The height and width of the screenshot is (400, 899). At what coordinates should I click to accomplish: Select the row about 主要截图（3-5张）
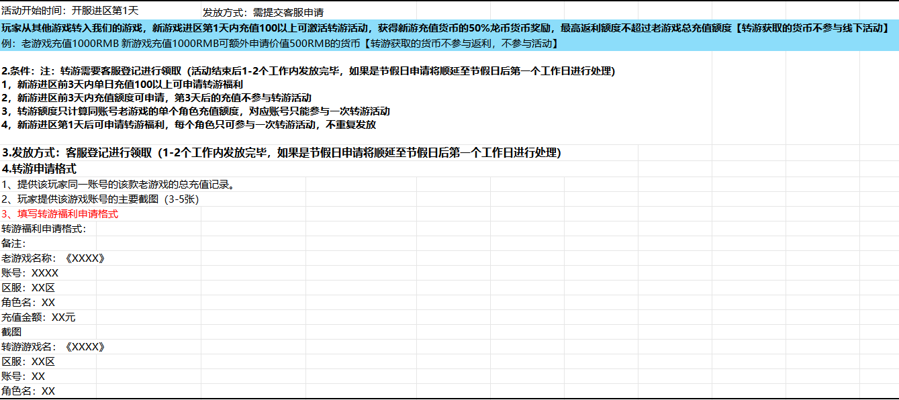click(x=100, y=199)
